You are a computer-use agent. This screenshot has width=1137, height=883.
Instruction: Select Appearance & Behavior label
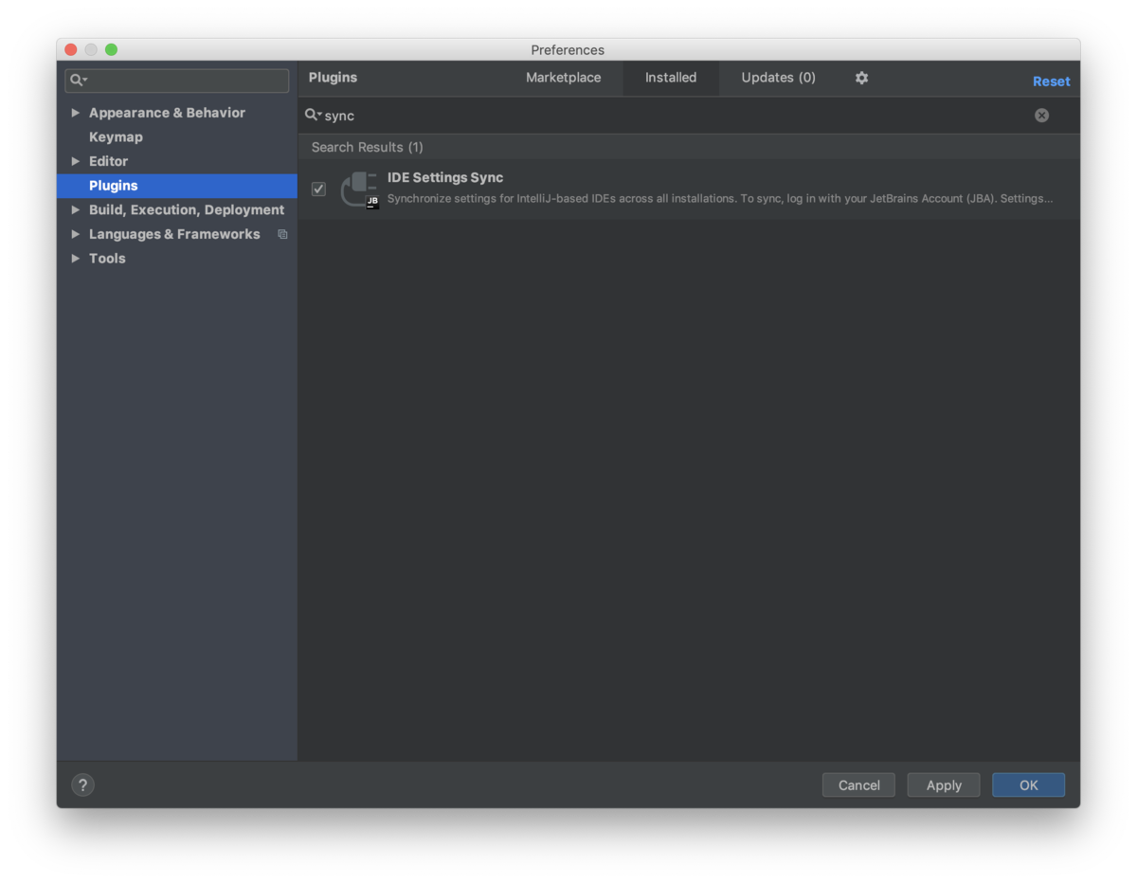(x=167, y=113)
